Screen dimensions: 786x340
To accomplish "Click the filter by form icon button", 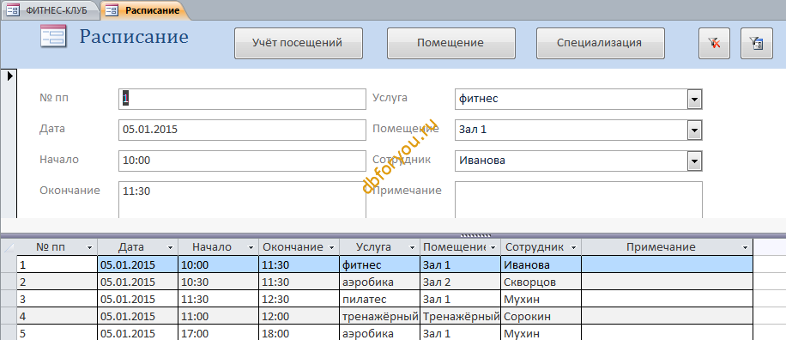I will point(757,44).
